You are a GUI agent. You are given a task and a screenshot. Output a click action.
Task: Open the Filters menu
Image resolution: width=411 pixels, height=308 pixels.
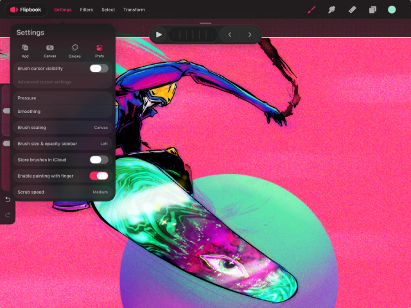[x=87, y=10]
